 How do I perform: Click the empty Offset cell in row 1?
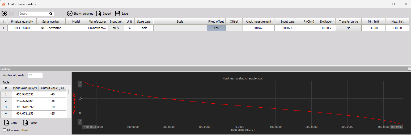coord(234,28)
